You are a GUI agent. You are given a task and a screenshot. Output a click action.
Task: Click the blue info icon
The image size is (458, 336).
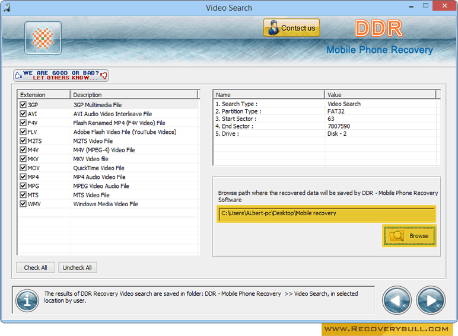(27, 300)
